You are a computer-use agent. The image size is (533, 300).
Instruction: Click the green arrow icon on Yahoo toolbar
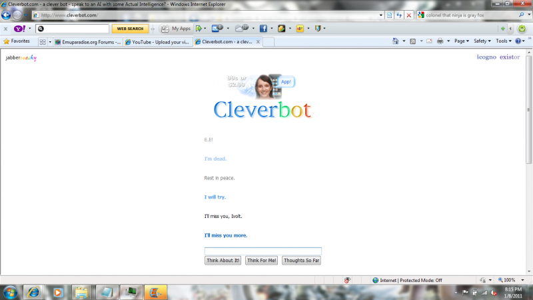[199, 29]
